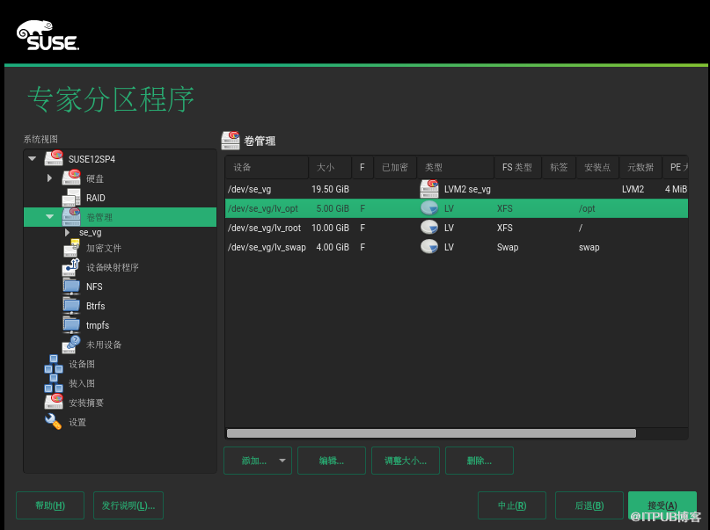
Task: Click the NFS folder icon
Action: coord(71,287)
